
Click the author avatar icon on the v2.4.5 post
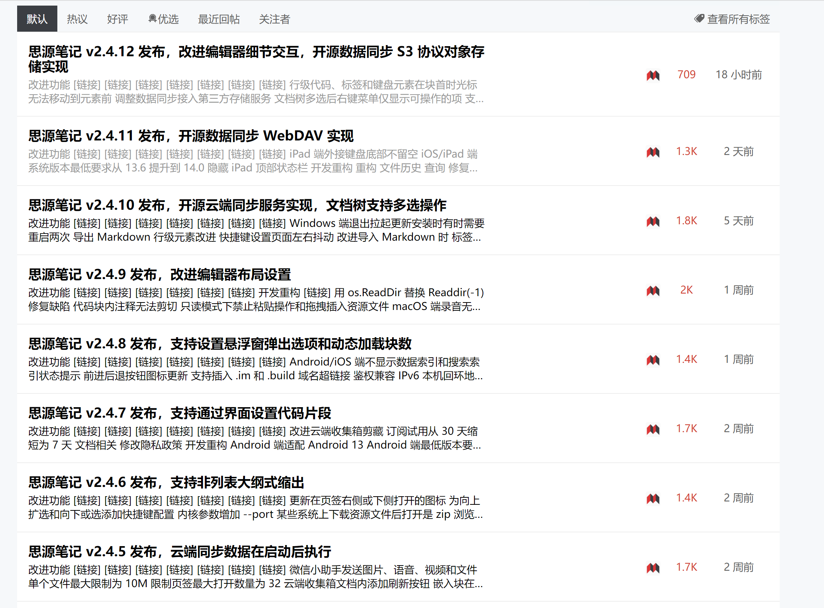tap(653, 567)
